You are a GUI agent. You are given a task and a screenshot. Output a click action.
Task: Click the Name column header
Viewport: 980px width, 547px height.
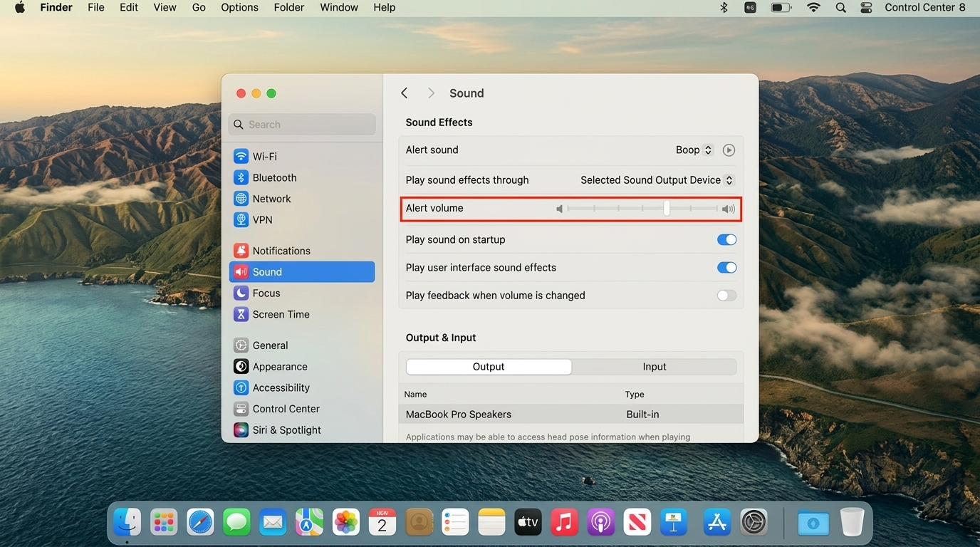[x=416, y=395]
